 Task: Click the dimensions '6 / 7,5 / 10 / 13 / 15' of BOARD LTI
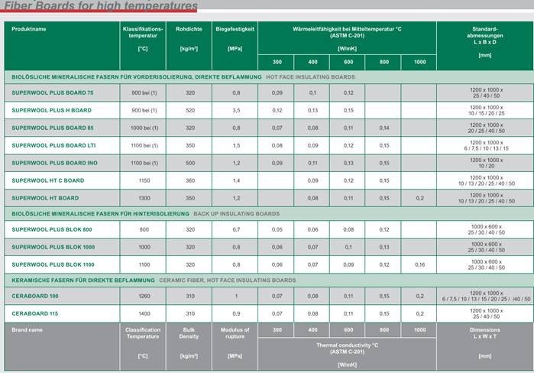click(x=486, y=148)
